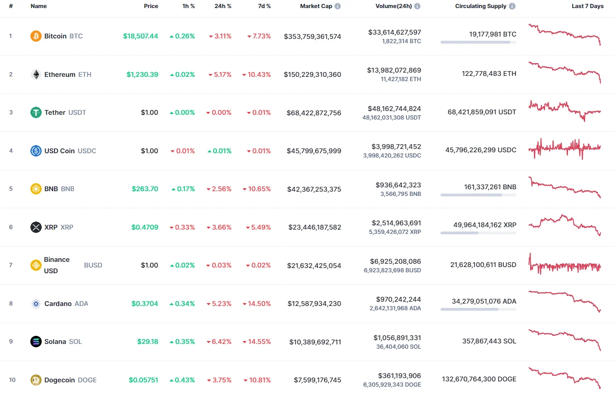Viewport: 615px width, 398px height.
Task: Sort the table by Price
Action: point(151,6)
